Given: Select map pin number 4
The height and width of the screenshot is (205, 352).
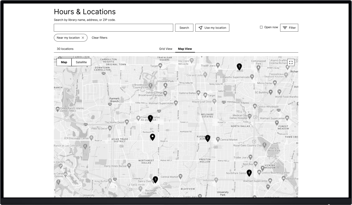Looking at the screenshot, I should point(249,173).
